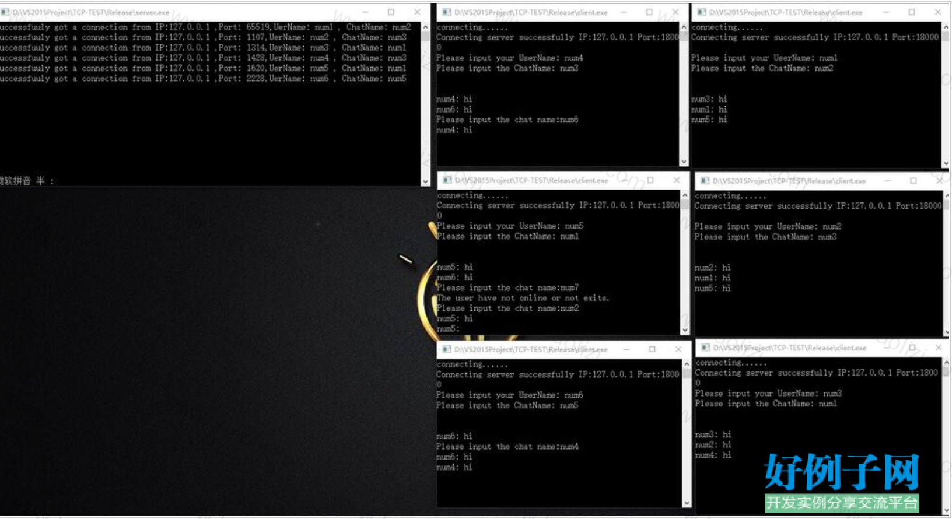The height and width of the screenshot is (519, 952).
Task: Close the num6 client window
Action: (x=678, y=349)
